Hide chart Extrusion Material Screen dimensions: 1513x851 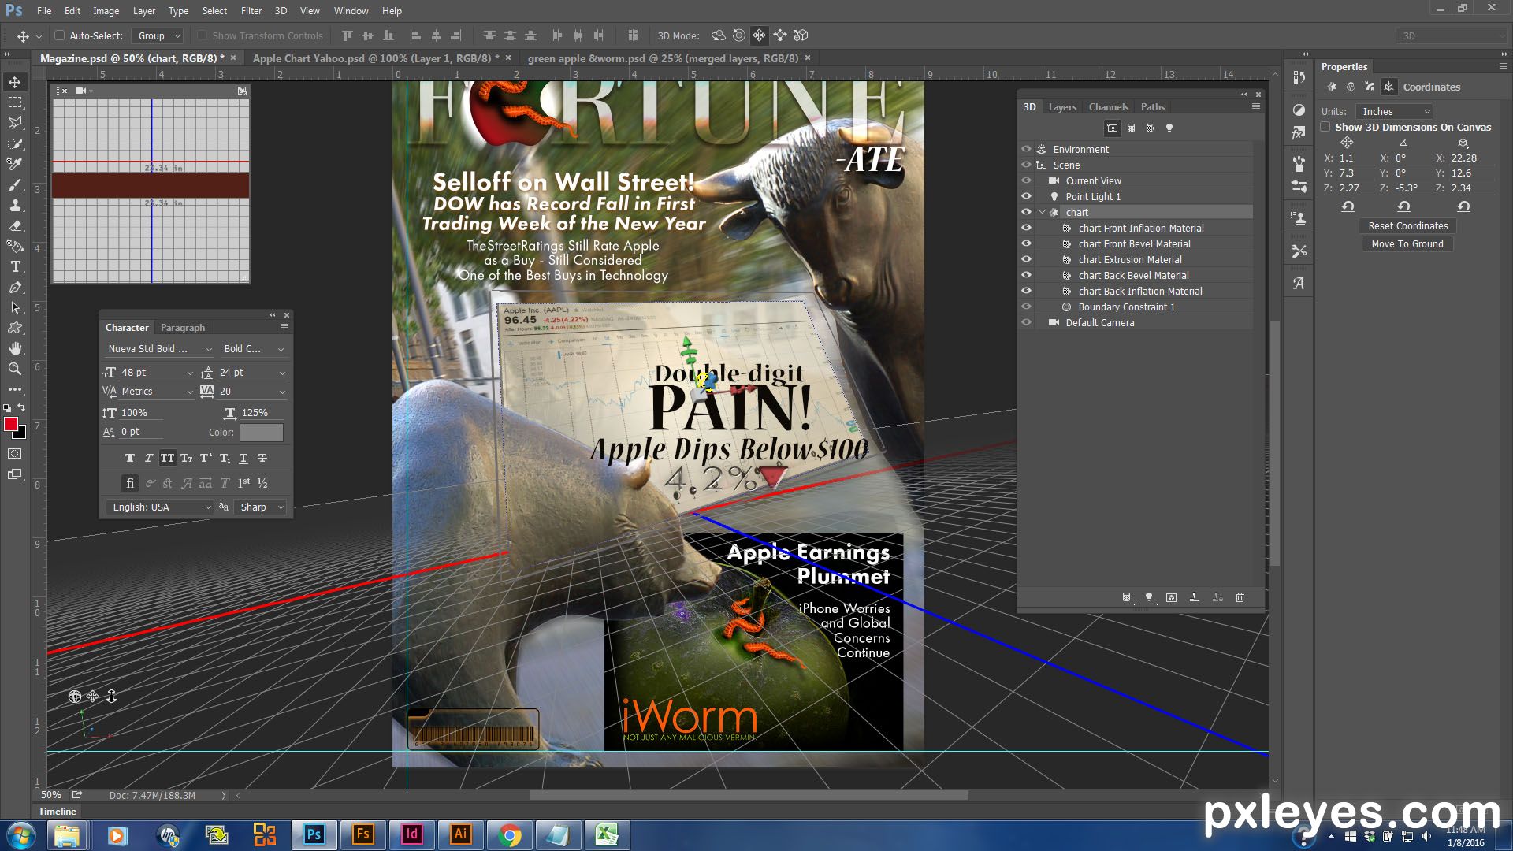point(1026,259)
